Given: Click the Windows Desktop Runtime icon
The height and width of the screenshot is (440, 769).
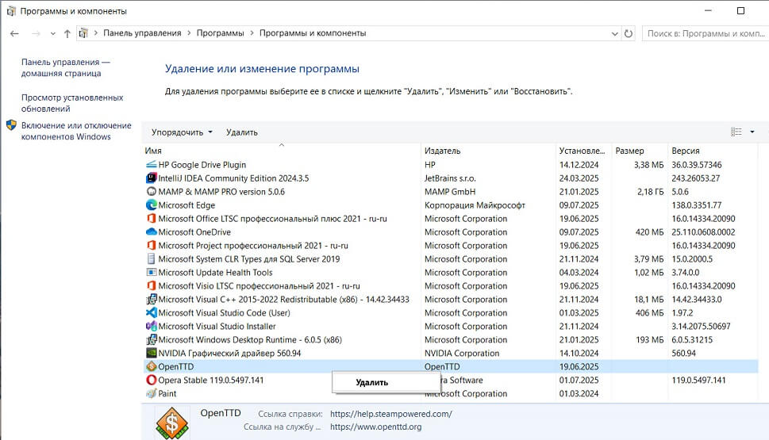Looking at the screenshot, I should 152,339.
